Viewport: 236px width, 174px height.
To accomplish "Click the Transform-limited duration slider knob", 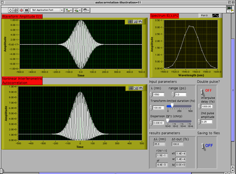I will 172,106.
